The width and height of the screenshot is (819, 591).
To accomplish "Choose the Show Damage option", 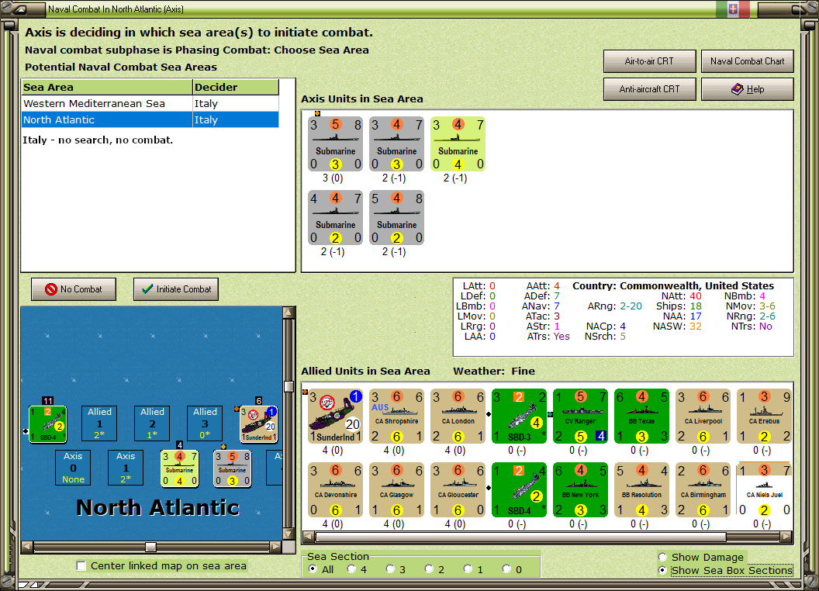I will (662, 557).
